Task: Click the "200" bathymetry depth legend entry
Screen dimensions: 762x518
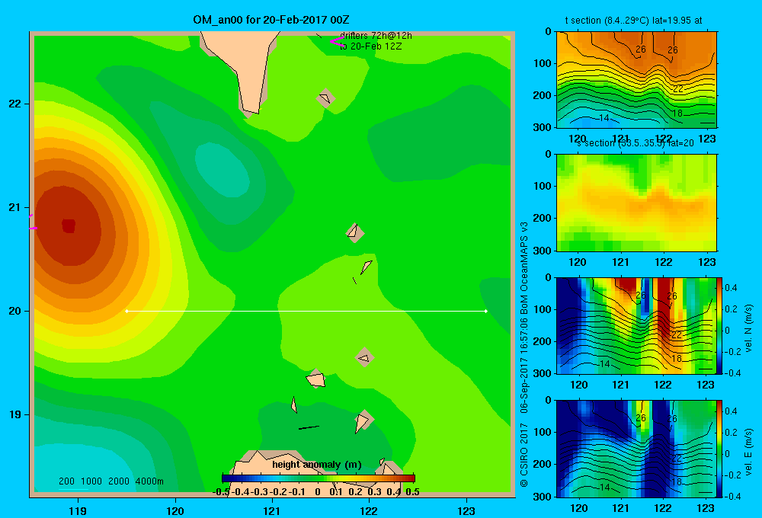Action: pos(66,481)
